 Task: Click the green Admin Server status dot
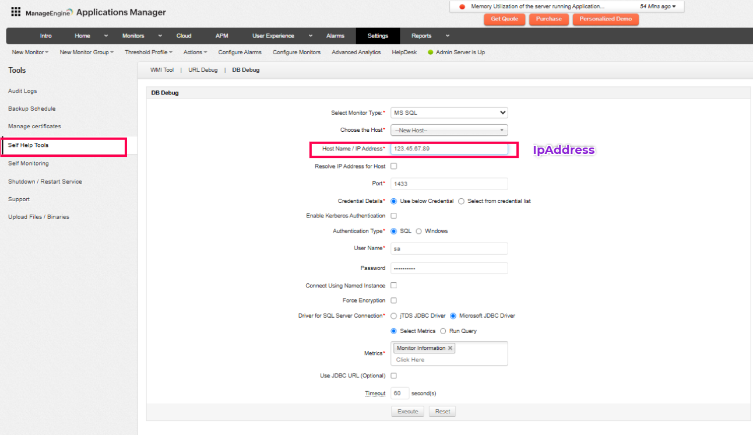point(431,52)
